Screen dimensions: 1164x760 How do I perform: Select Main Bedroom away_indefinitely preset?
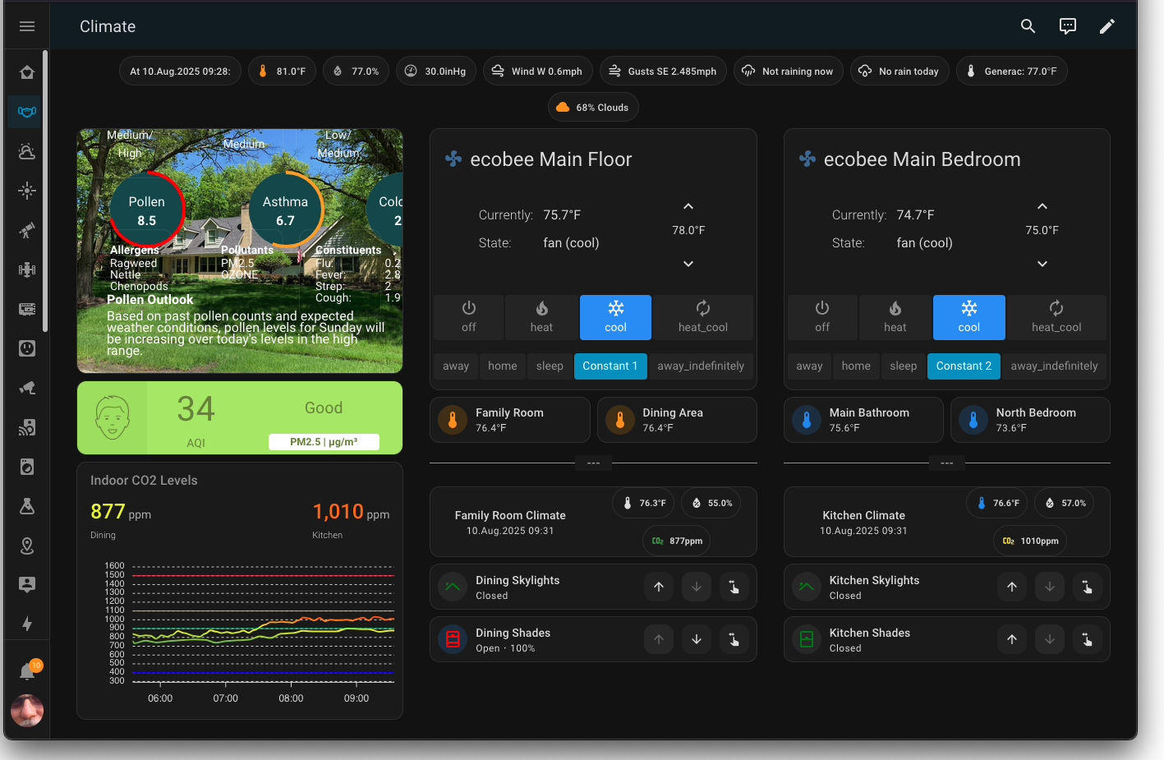click(1054, 366)
